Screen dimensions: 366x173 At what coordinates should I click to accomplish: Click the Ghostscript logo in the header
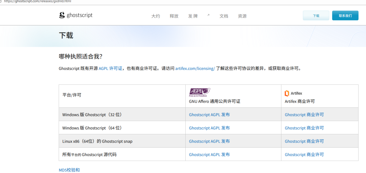[76, 15]
